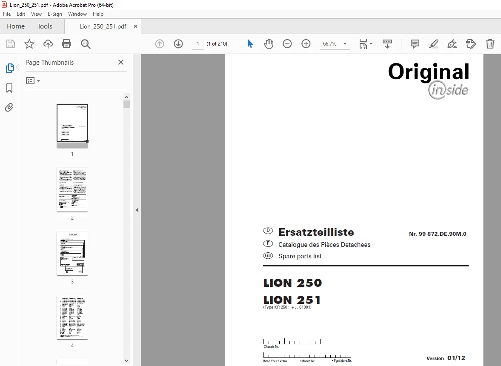Select page 2 thumbnail
The image size is (501, 366).
click(72, 190)
